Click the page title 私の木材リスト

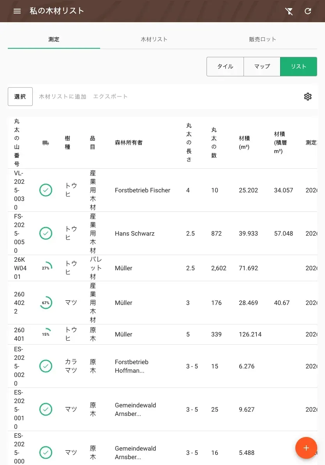pos(57,11)
